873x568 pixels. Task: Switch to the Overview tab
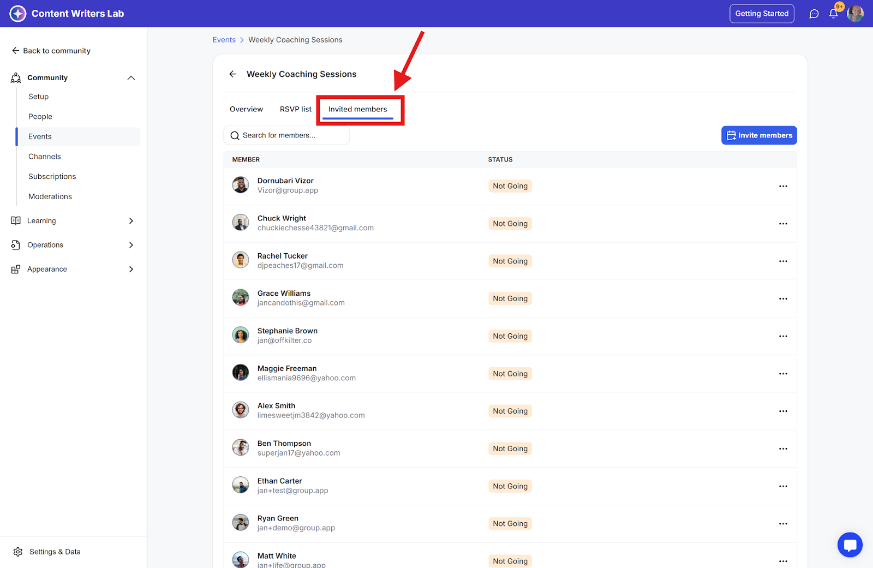(246, 109)
